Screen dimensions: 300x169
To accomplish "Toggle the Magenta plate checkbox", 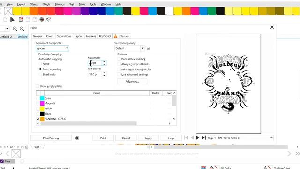I will pos(38,103).
